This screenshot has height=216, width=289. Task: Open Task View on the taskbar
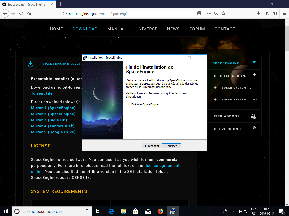point(98,211)
